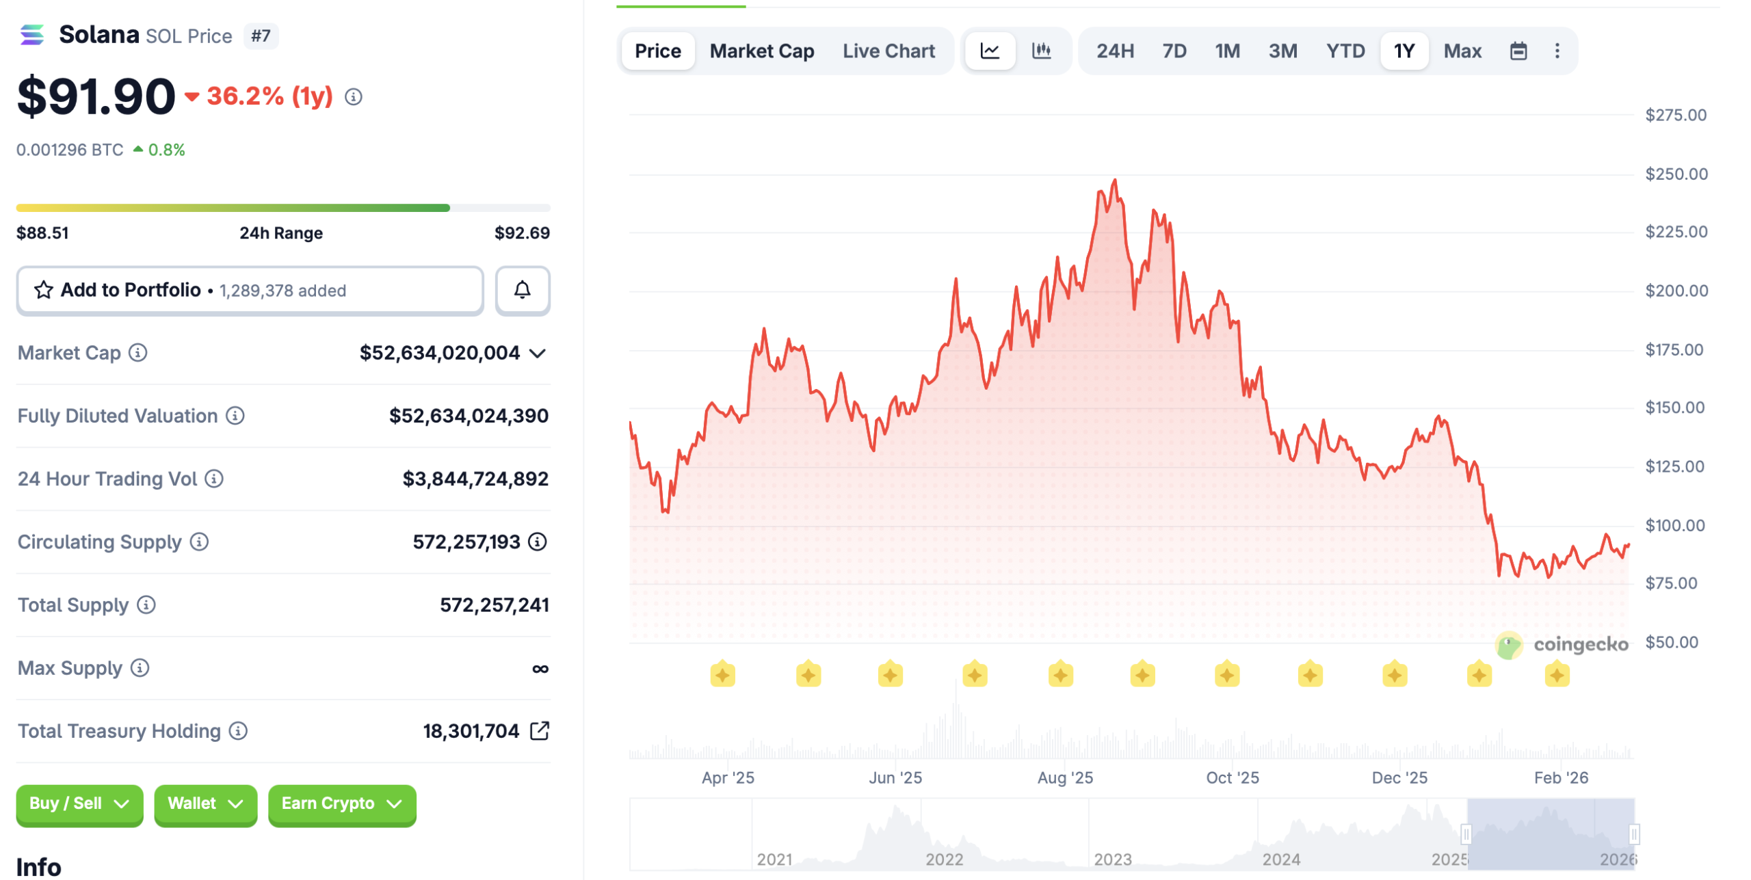Select the 7D timeframe
1751x880 pixels.
coord(1173,51)
